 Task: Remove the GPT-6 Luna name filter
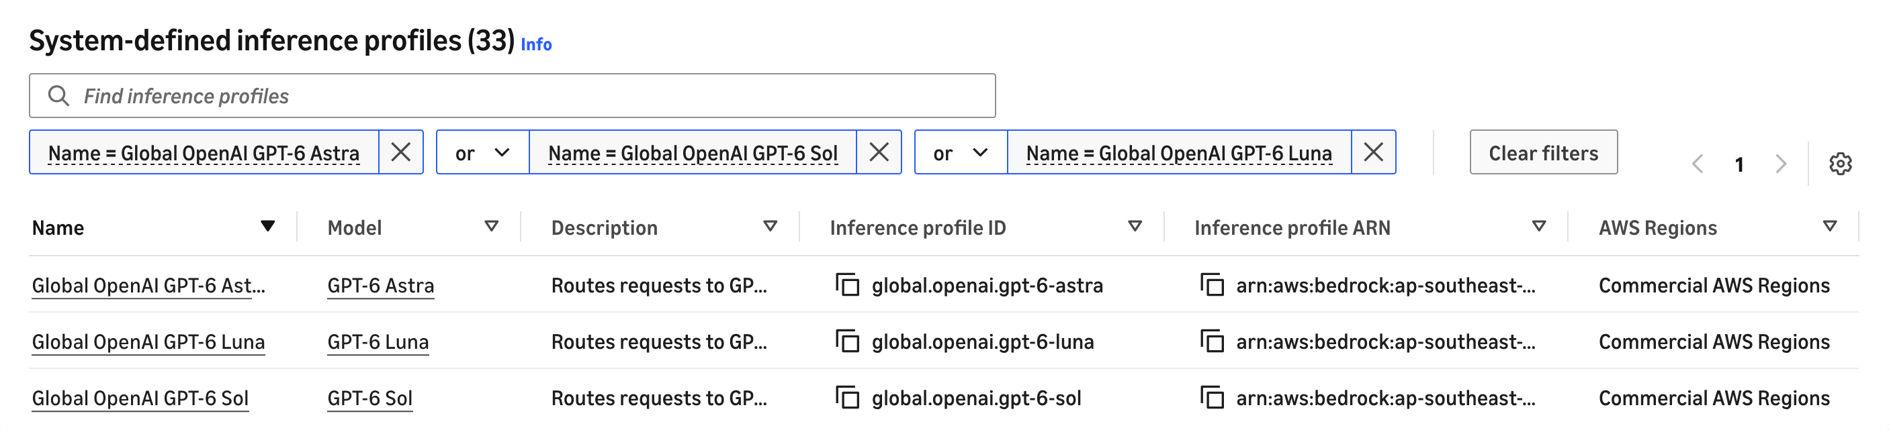1373,152
